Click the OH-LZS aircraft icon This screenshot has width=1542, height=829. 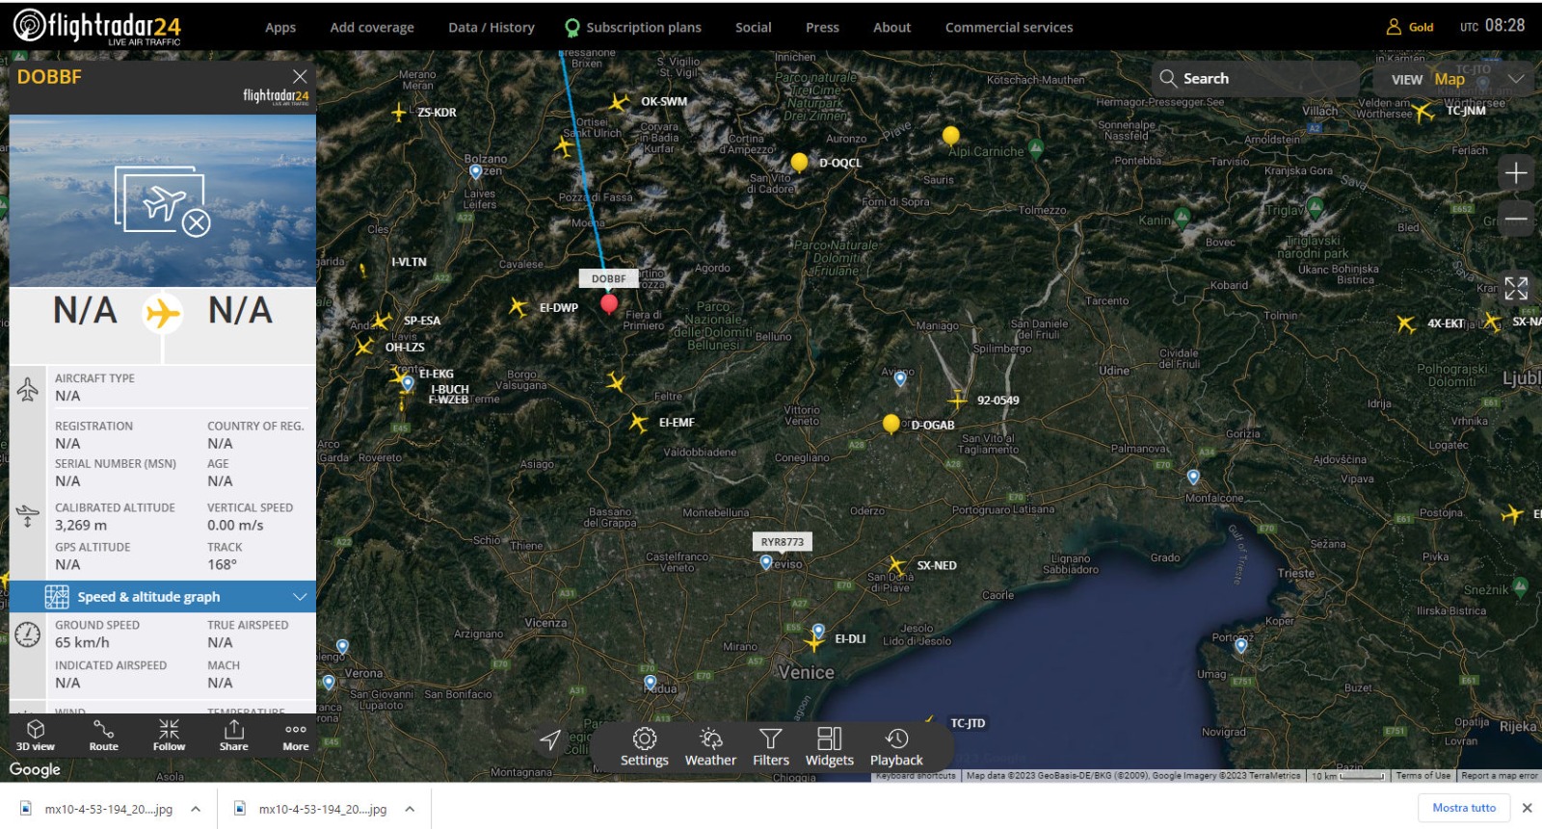click(x=364, y=347)
